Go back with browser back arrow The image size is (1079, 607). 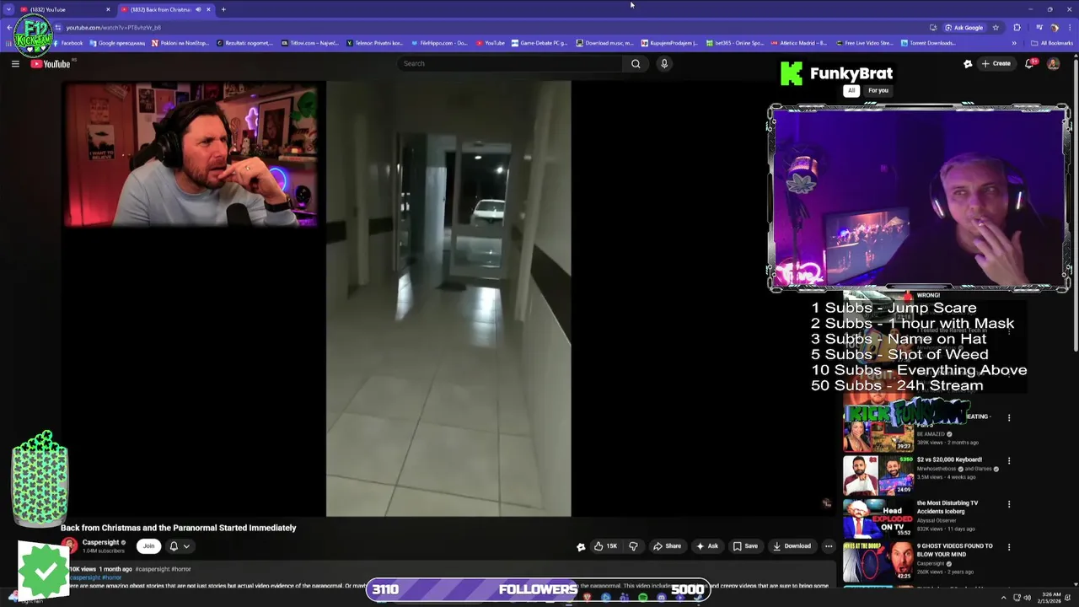(8, 28)
